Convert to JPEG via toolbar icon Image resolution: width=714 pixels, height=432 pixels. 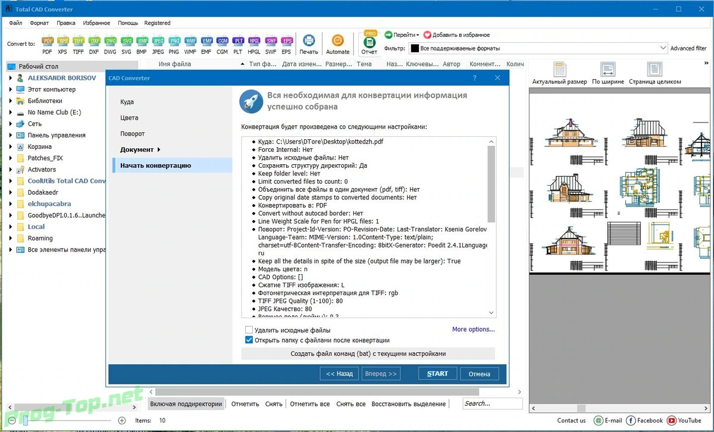click(158, 45)
